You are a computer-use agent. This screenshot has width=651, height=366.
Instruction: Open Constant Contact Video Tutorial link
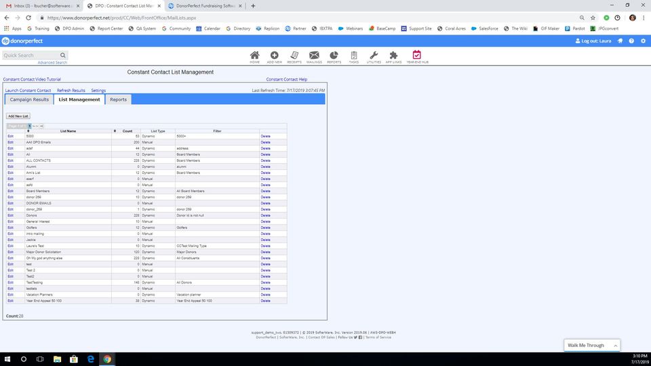32,79
